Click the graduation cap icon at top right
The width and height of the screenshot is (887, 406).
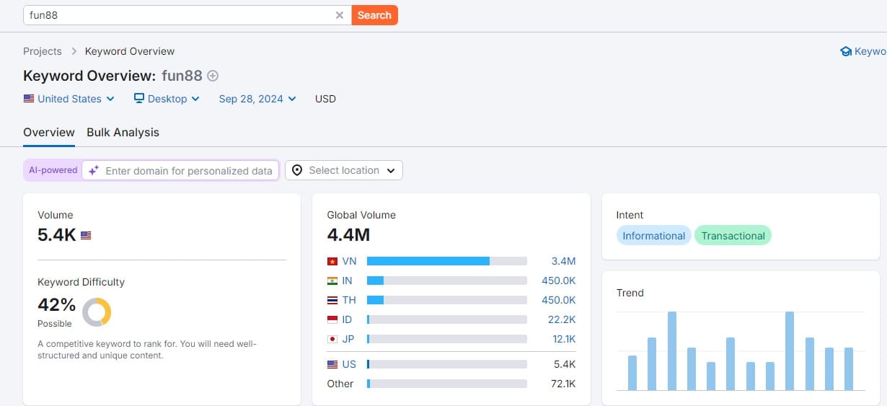pos(846,51)
